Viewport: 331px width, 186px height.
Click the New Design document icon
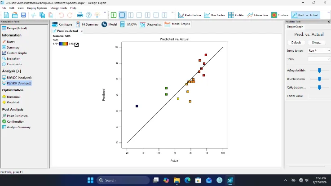6,15
